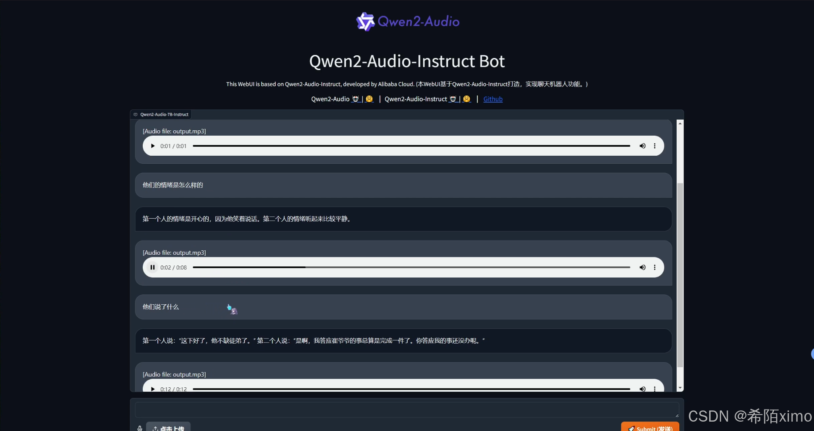Seek in the 0:02 / 0:08 audio progress bar

coord(411,267)
